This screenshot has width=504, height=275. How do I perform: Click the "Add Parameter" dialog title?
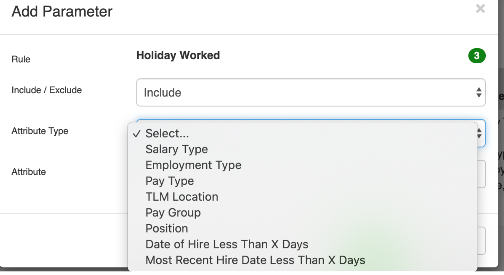(62, 12)
